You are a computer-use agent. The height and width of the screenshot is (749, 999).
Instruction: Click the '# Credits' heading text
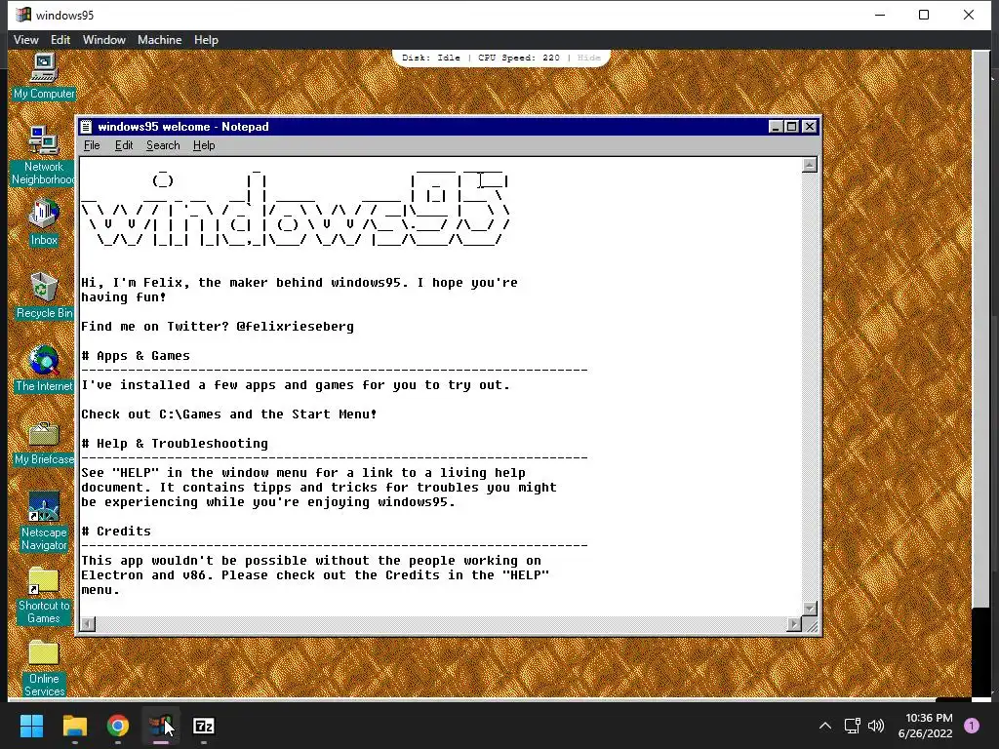coord(117,532)
